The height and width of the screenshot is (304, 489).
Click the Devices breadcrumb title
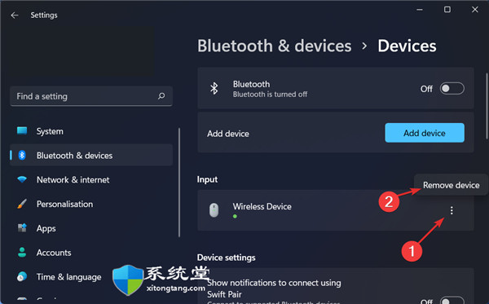pos(407,46)
